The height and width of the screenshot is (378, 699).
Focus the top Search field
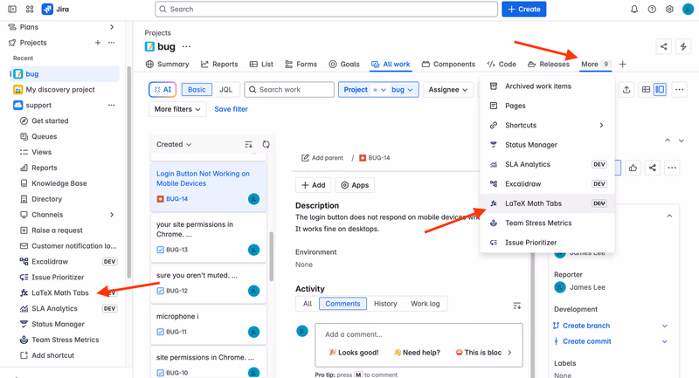coord(326,9)
